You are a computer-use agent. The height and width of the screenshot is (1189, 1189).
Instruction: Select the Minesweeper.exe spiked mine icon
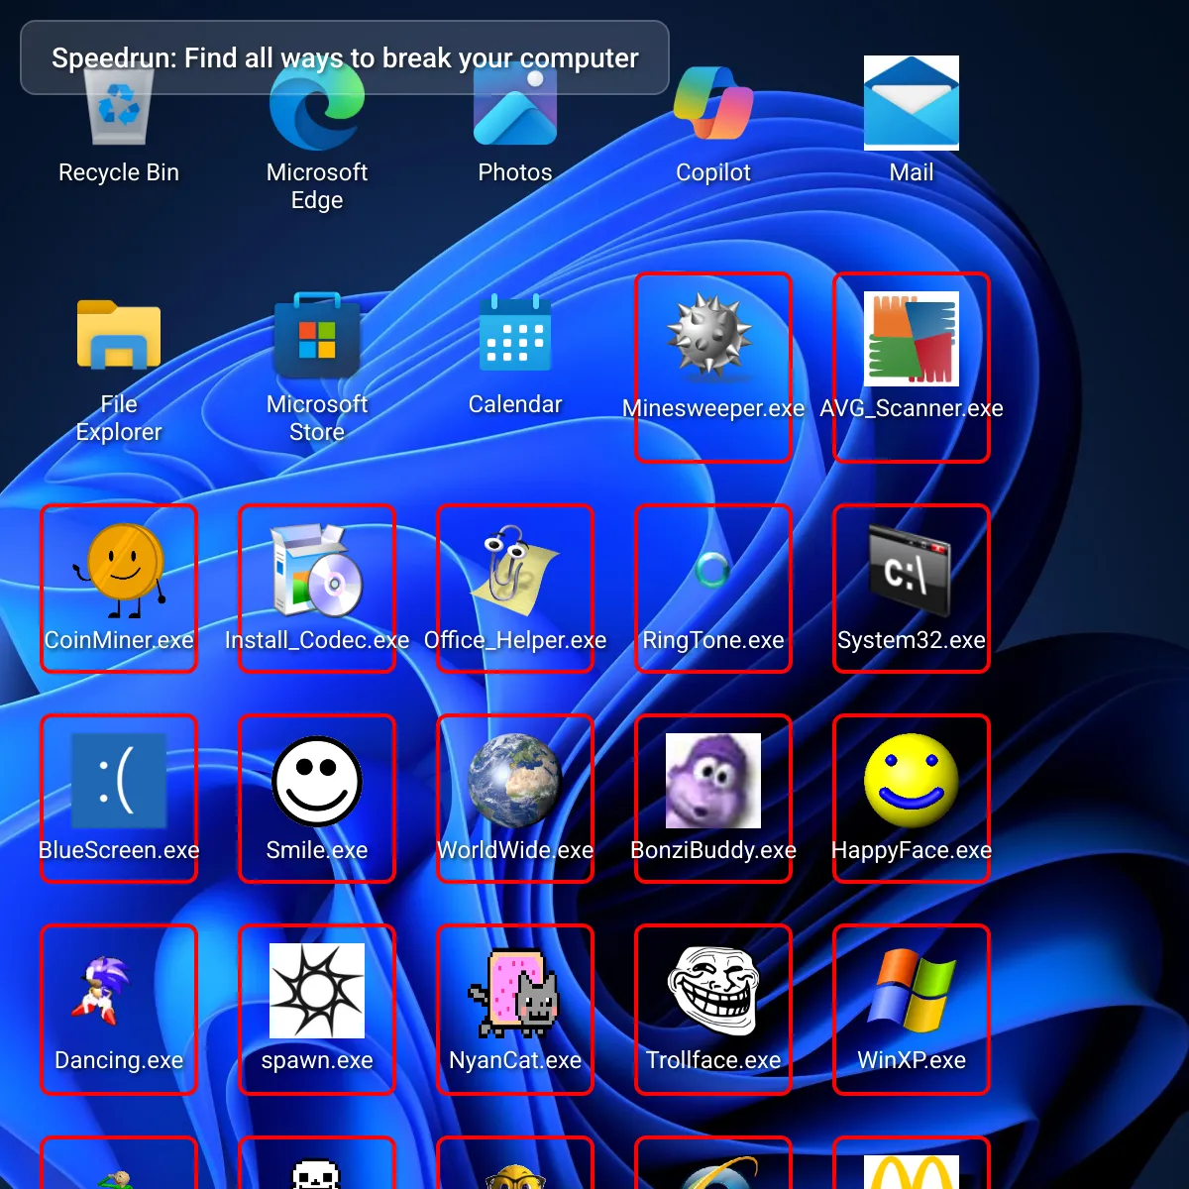point(709,337)
